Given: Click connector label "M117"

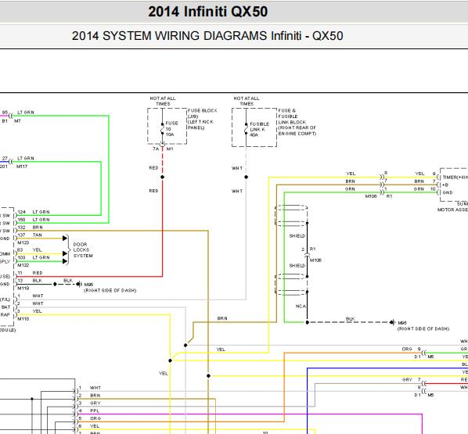Looking at the screenshot, I should [22, 167].
